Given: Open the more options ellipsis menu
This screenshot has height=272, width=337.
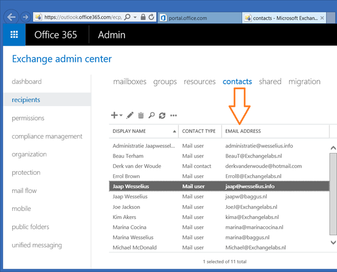Looking at the screenshot, I should click(x=174, y=116).
